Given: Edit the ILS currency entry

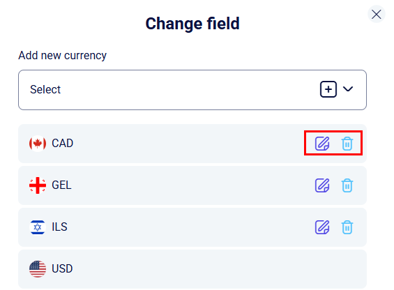Looking at the screenshot, I should [x=322, y=227].
